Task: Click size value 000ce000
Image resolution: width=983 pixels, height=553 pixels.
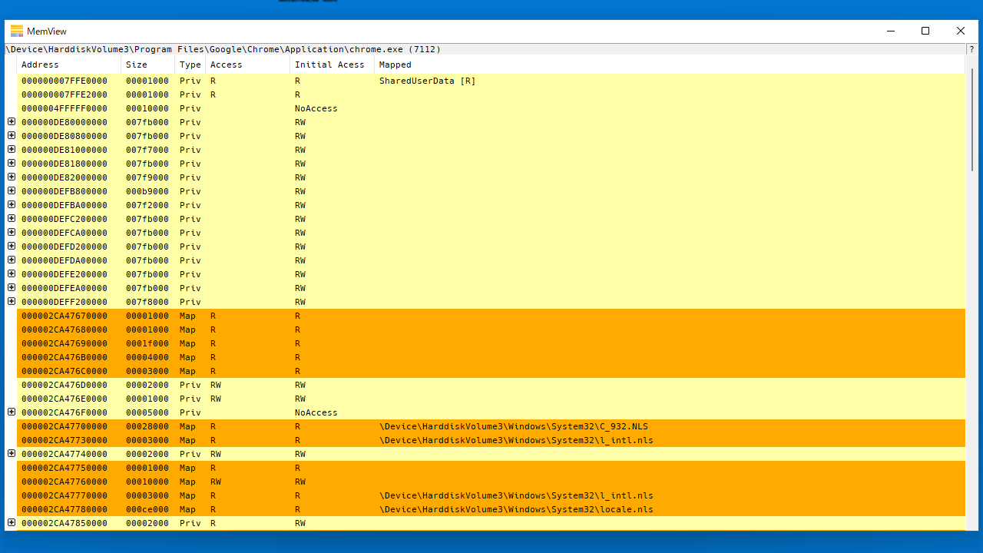Action: point(147,509)
